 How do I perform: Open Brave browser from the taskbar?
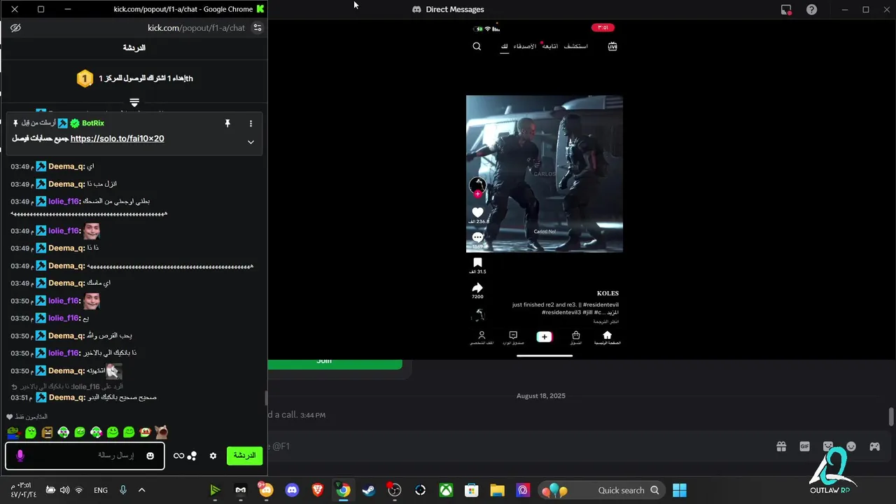pos(317,490)
